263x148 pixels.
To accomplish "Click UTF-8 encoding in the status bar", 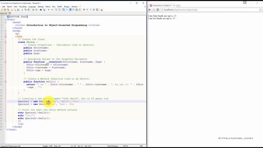I will point(125,146).
